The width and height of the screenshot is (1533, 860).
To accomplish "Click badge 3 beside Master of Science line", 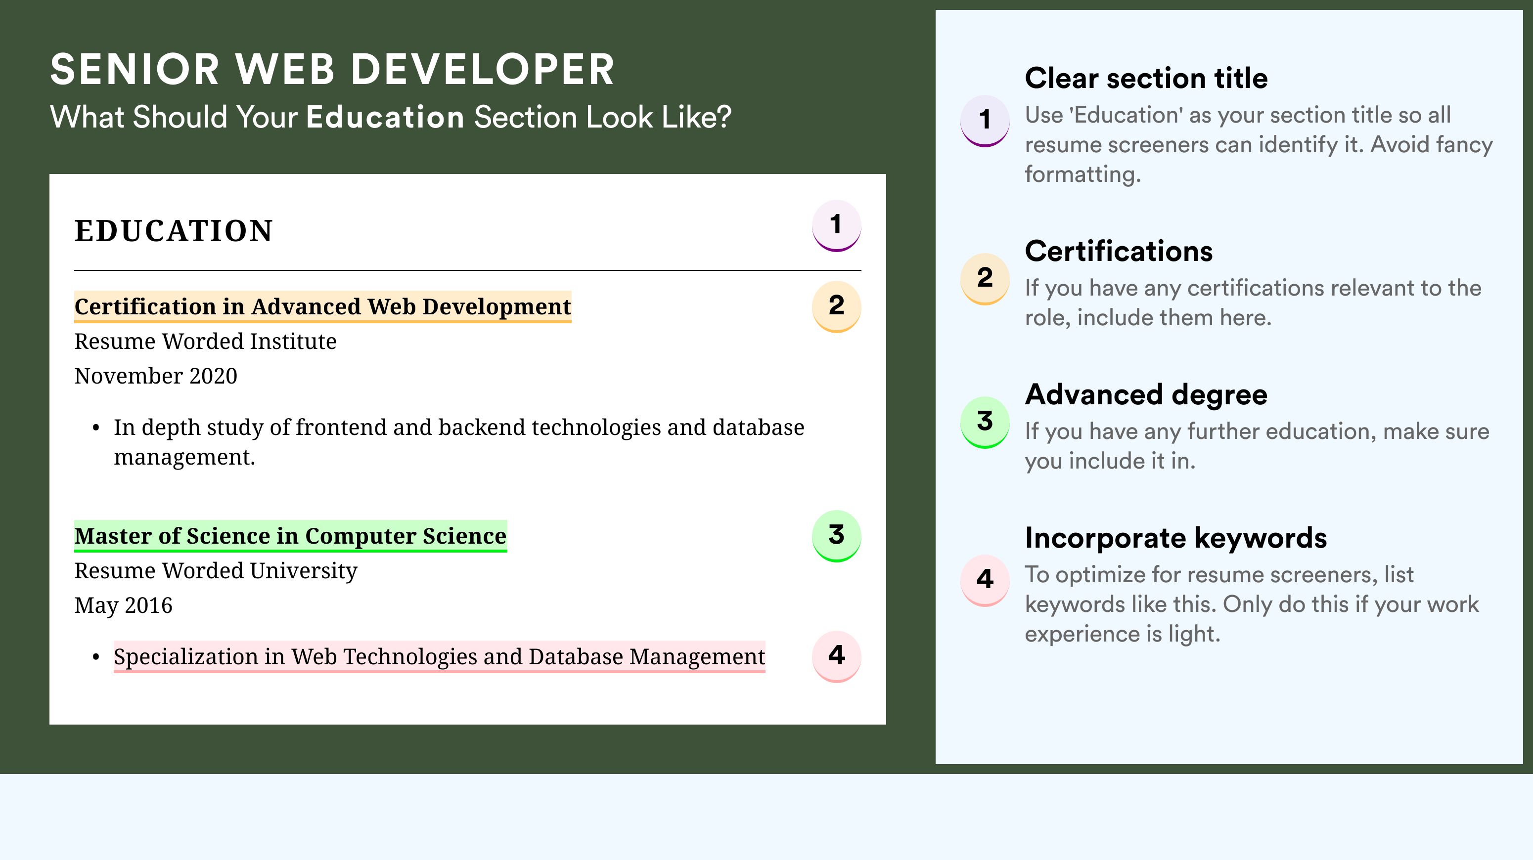I will (x=836, y=536).
